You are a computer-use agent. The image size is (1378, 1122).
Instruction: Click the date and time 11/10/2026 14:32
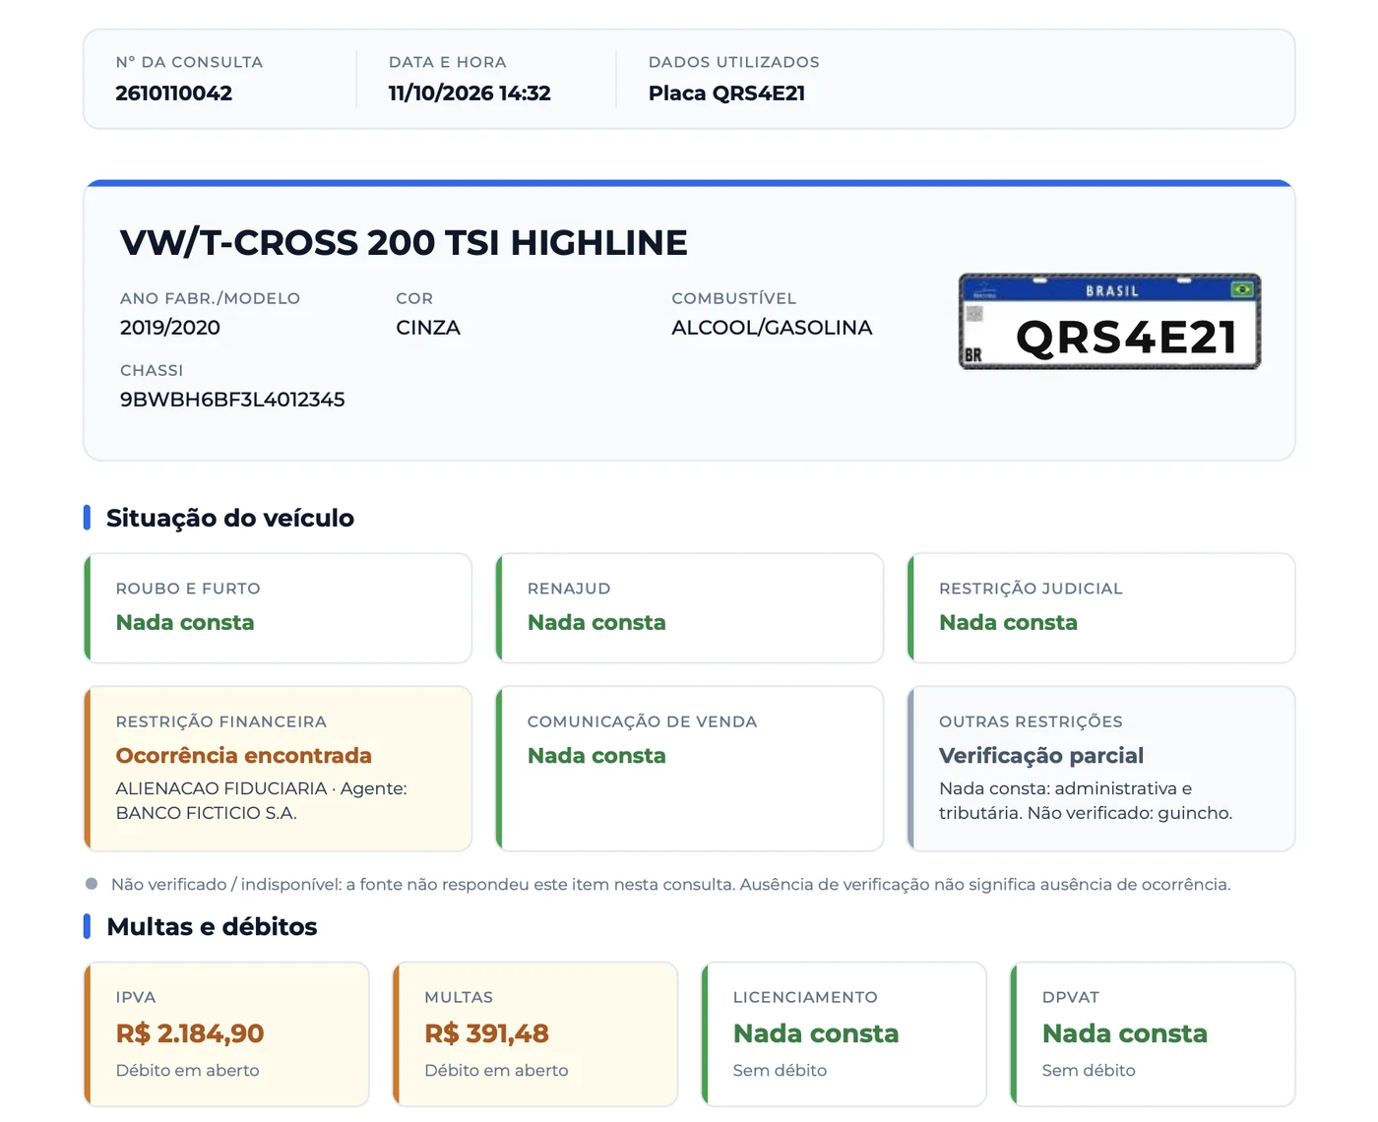pos(470,93)
